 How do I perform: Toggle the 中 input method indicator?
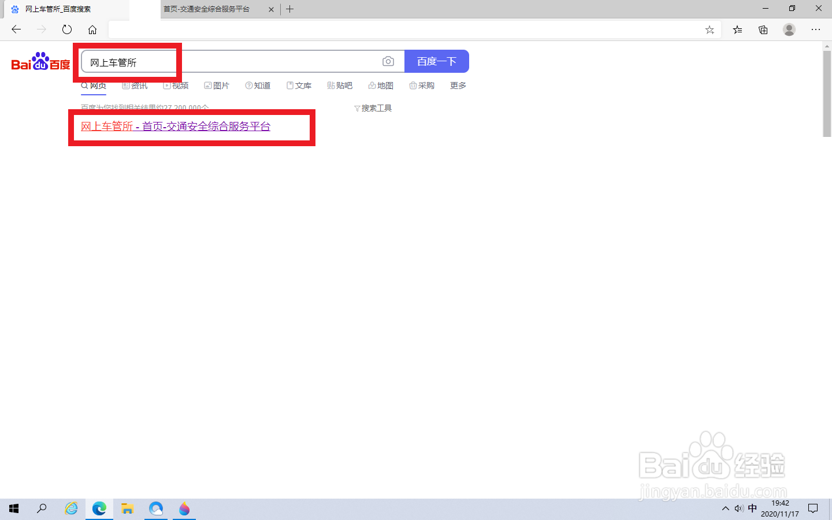(x=752, y=508)
